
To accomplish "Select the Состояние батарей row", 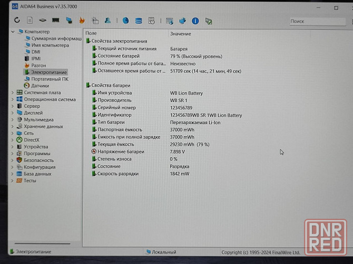I will point(119,56).
